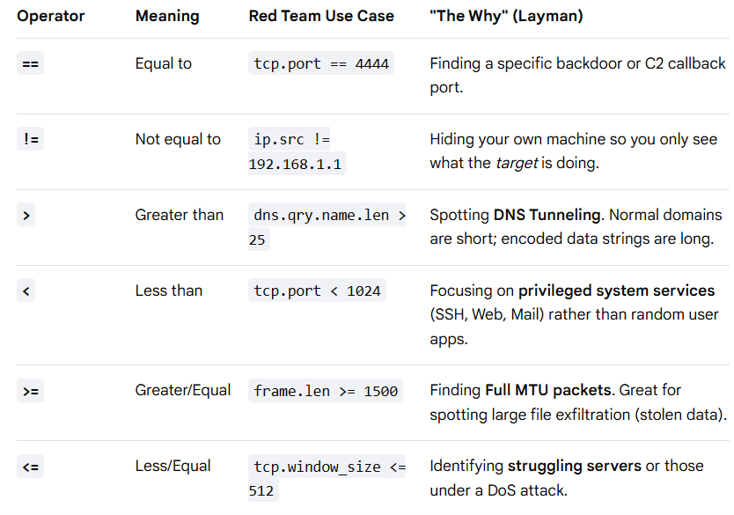Image resolution: width=734 pixels, height=515 pixels.
Task: Click the Operator column header
Action: click(50, 16)
